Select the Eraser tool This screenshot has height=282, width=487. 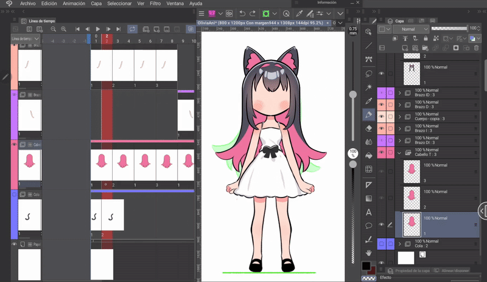(369, 128)
